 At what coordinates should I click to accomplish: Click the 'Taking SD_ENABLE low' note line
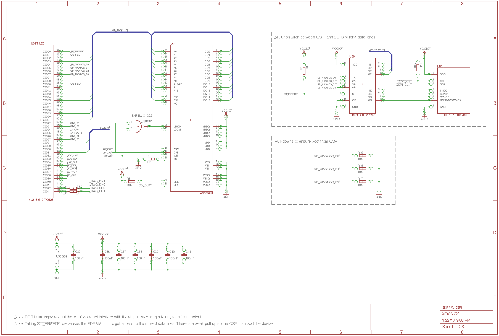point(144,324)
